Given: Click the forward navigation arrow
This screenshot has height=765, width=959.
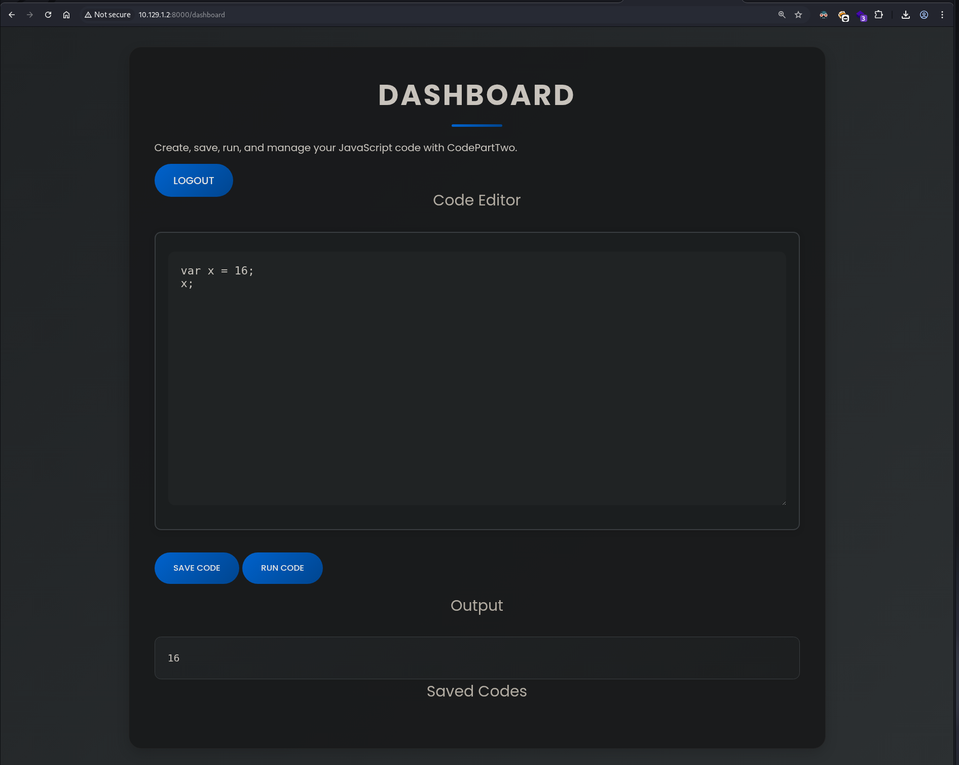Looking at the screenshot, I should tap(30, 15).
